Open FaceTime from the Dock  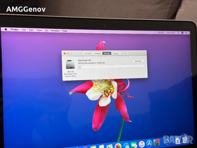(x=134, y=145)
